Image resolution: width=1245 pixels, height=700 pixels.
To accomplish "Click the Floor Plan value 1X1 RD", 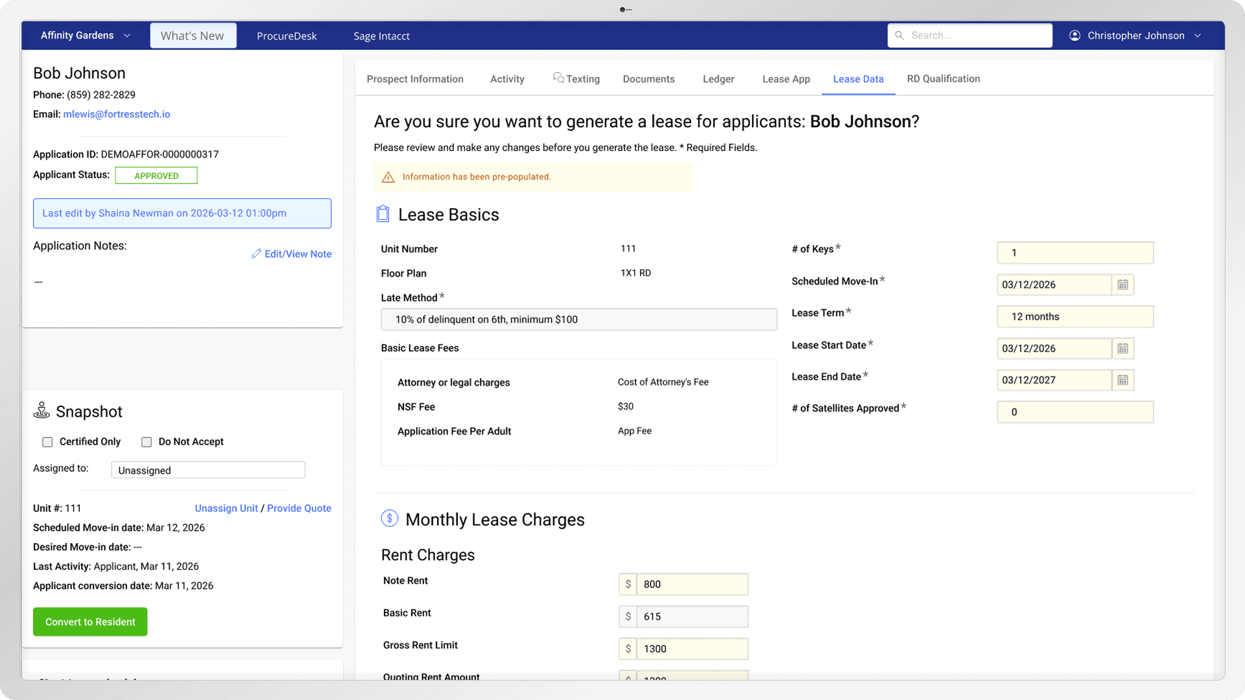I will click(x=635, y=274).
